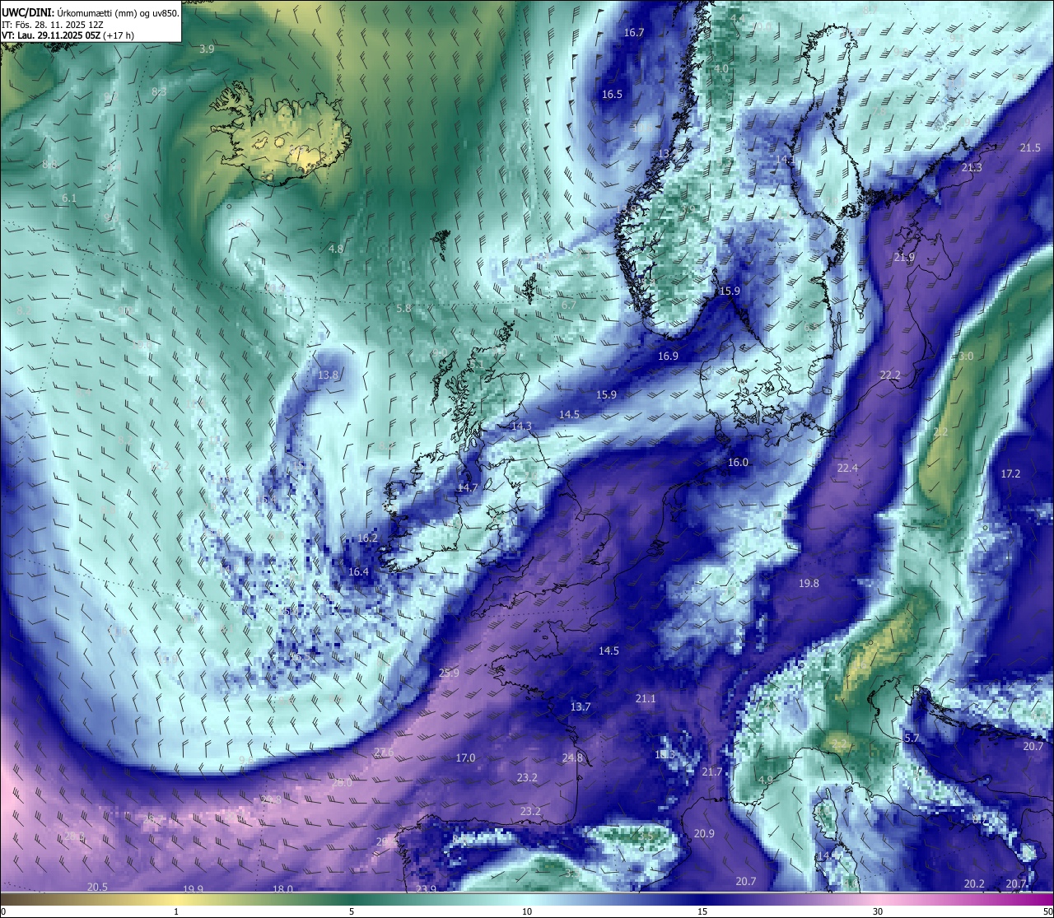
Task: Click the 19.8 value on the map
Action: click(x=809, y=584)
